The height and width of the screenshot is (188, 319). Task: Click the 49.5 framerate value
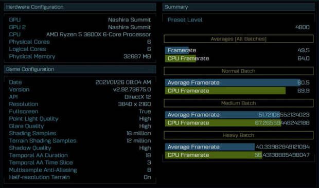coord(304,50)
